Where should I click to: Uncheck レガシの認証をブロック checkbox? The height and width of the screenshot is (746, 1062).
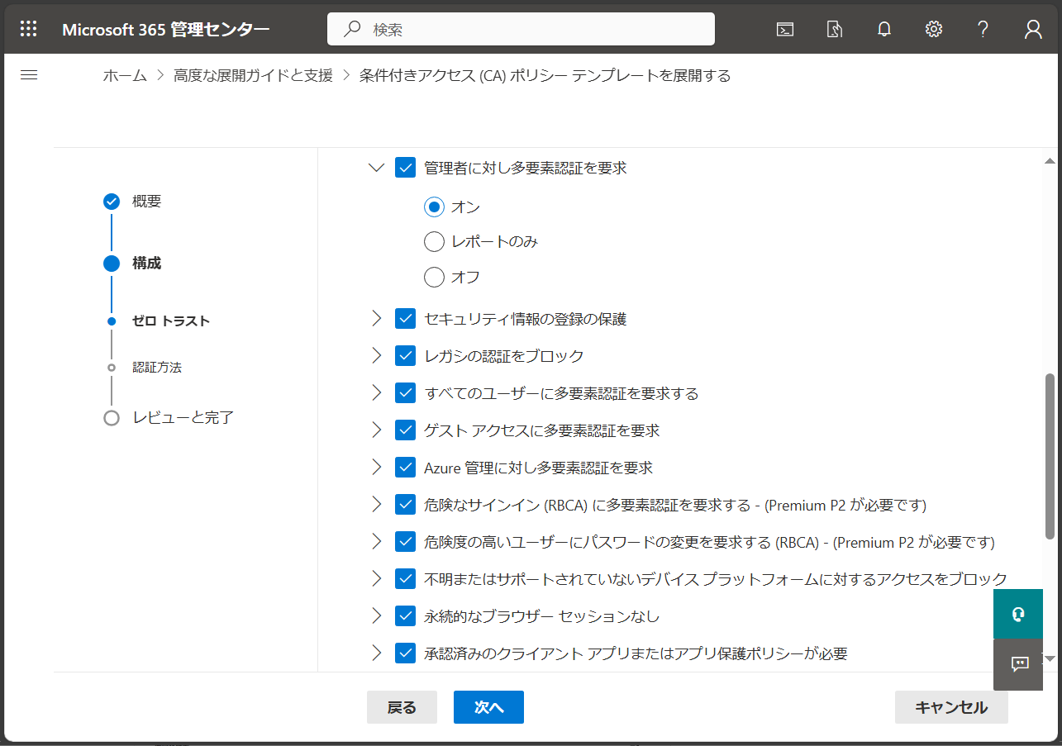pos(405,356)
